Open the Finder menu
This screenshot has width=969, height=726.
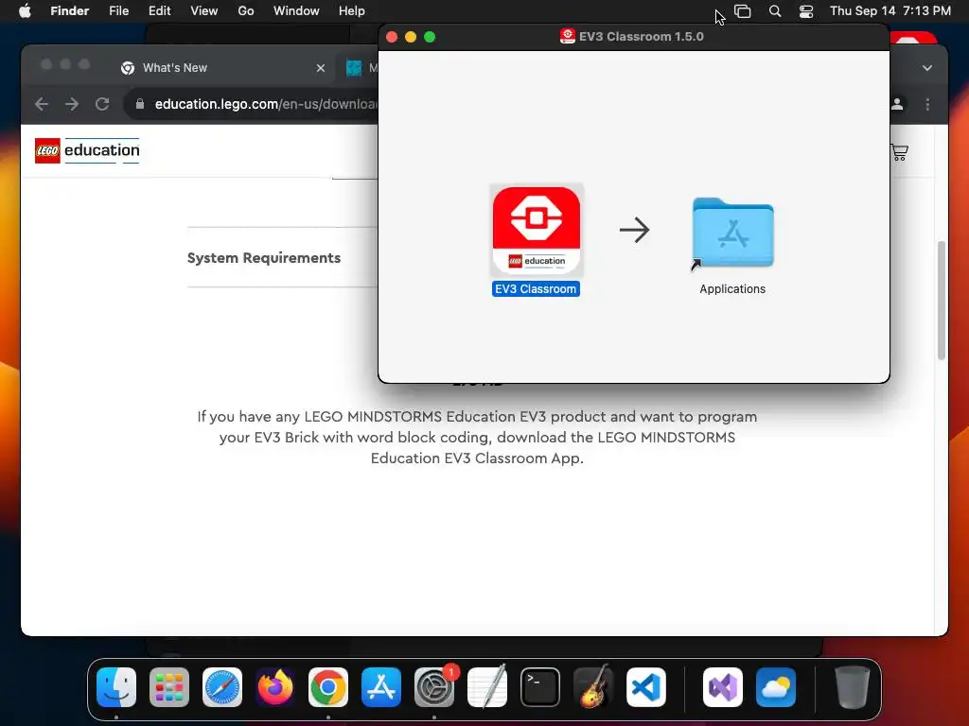pos(69,11)
